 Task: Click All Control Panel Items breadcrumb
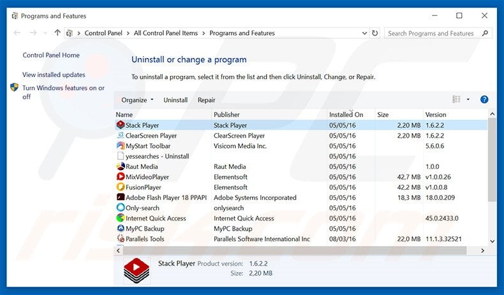(x=166, y=33)
